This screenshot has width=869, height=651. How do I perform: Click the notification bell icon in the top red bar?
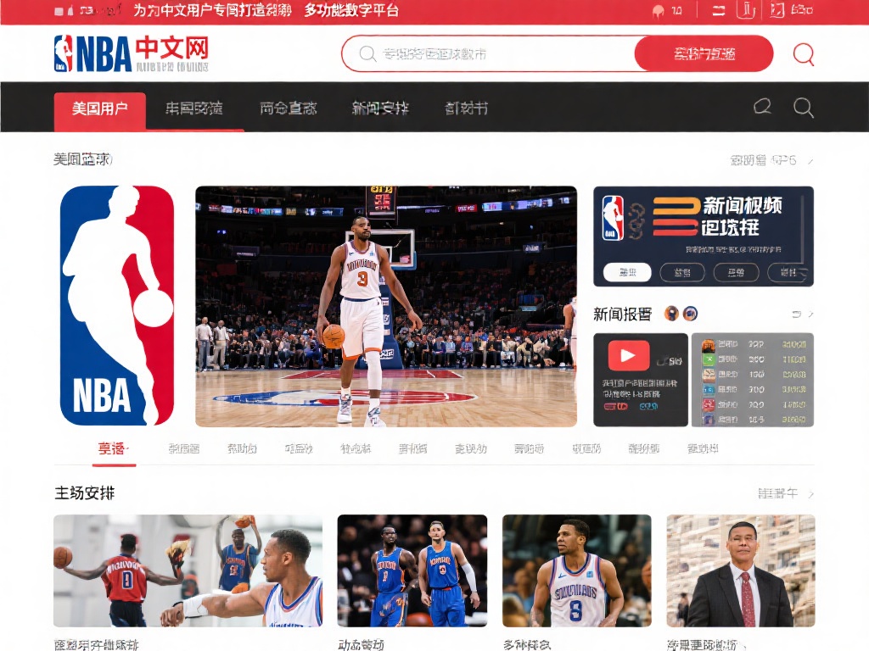pyautogui.click(x=658, y=10)
